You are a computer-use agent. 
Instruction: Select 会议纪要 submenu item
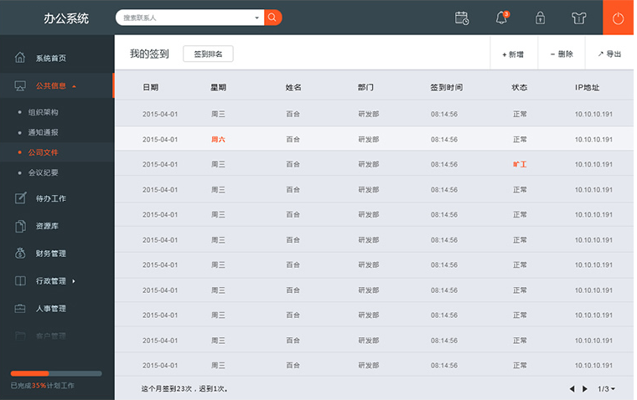click(x=43, y=173)
